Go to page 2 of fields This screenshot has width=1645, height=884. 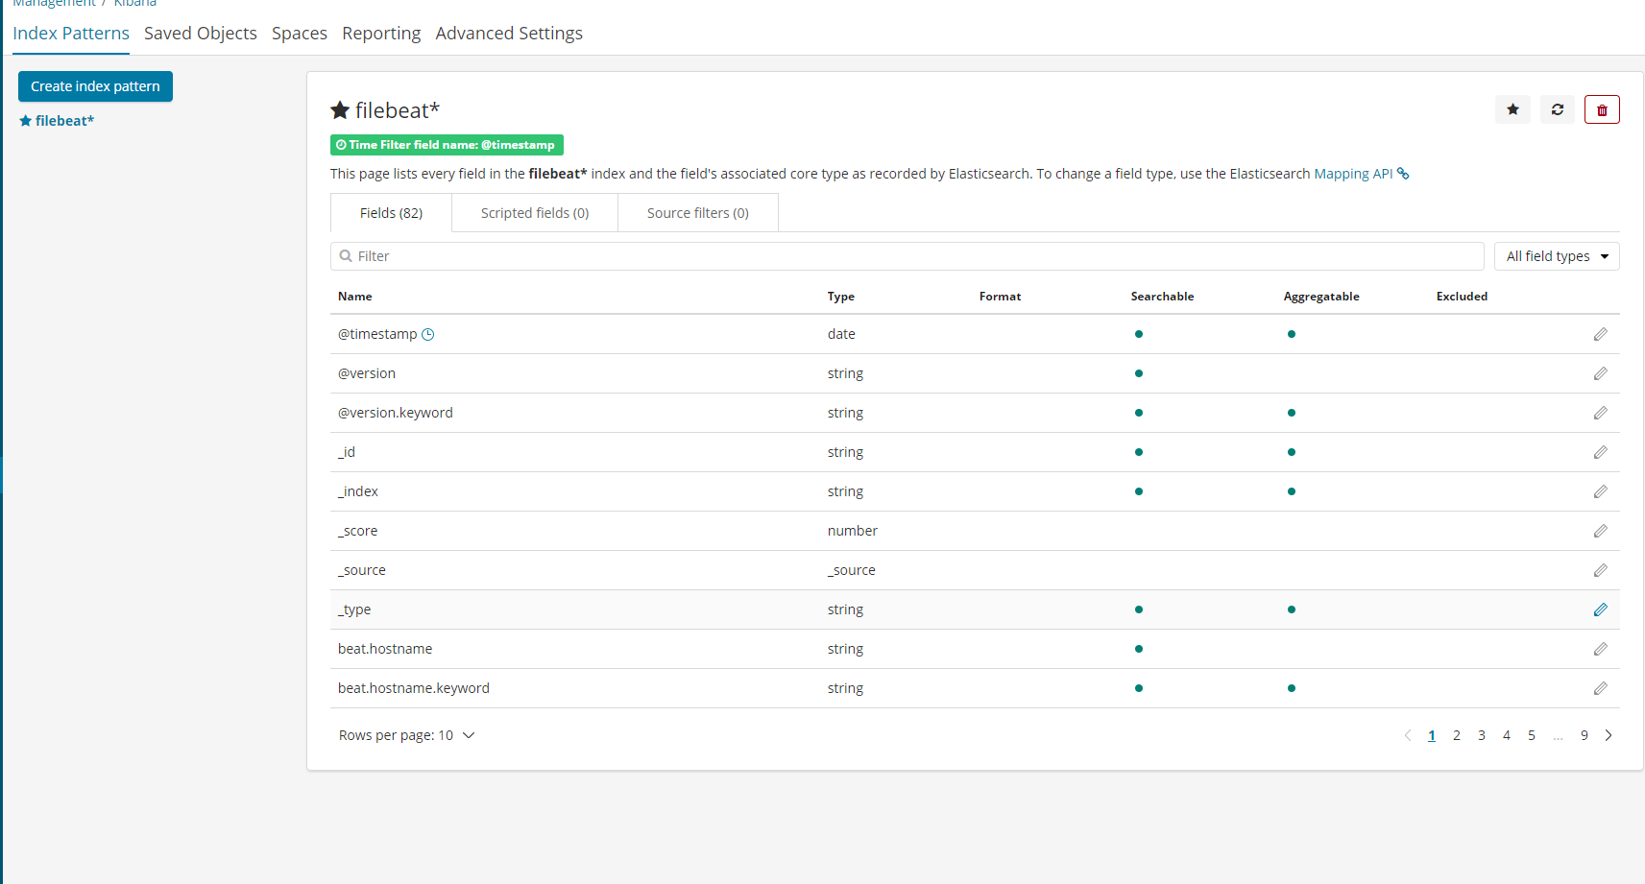click(x=1457, y=735)
